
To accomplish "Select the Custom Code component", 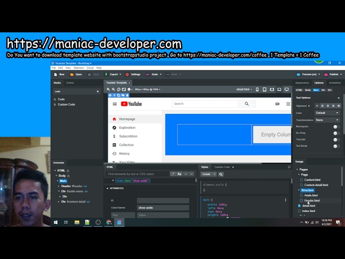I will (x=66, y=105).
